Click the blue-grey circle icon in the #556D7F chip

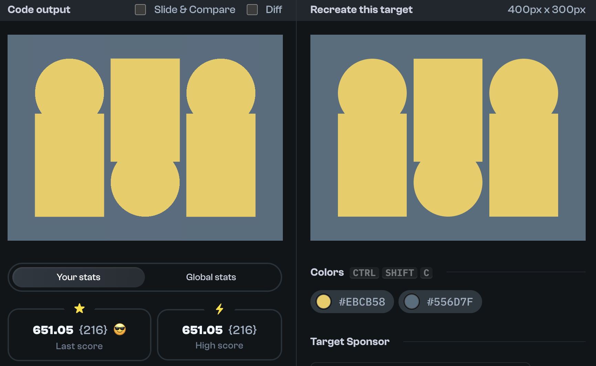(412, 301)
